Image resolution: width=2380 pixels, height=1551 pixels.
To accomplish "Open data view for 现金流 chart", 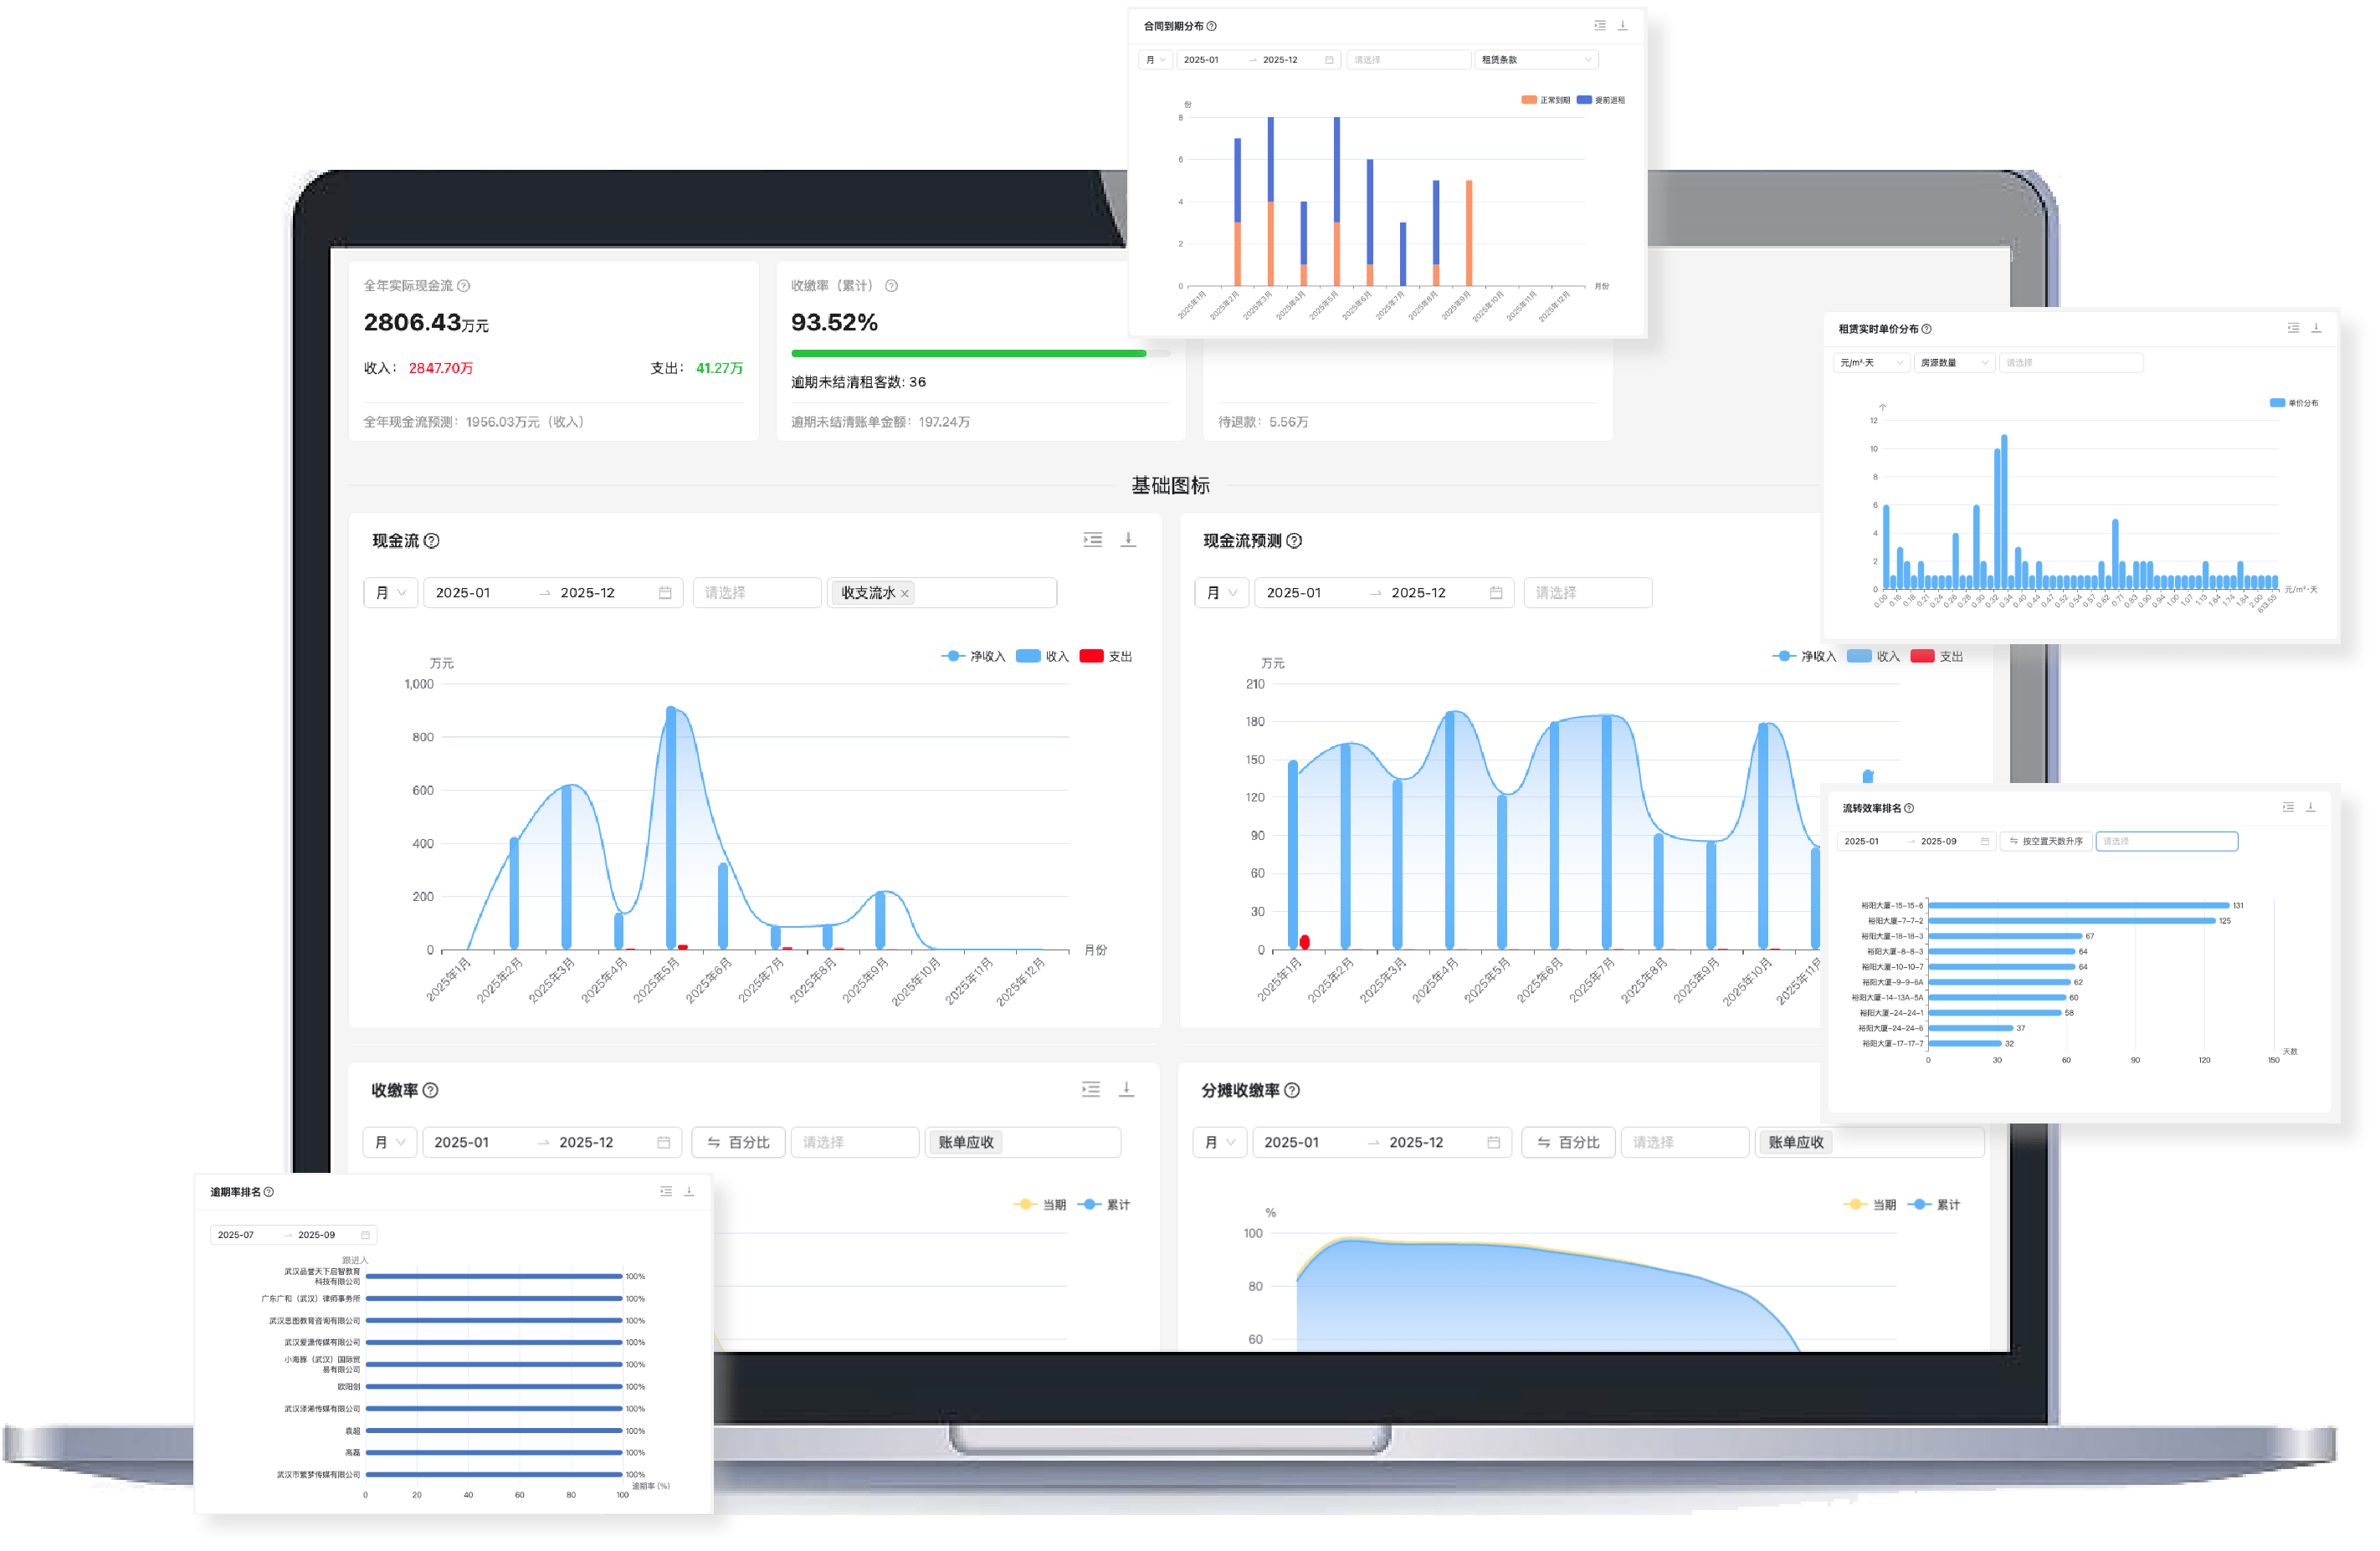I will 1092,540.
